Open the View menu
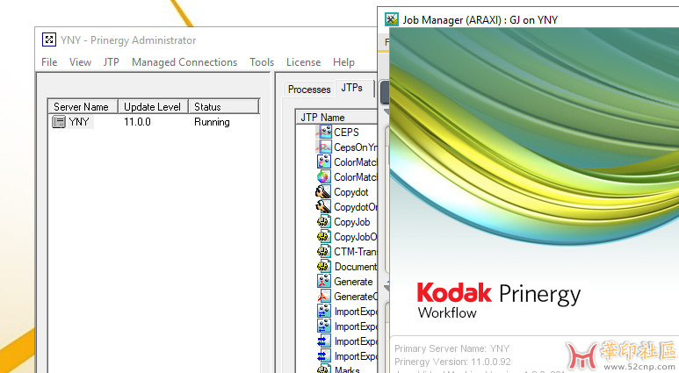The height and width of the screenshot is (373, 679). (80, 62)
